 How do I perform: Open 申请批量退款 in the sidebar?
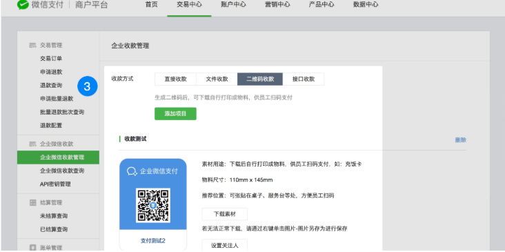click(x=57, y=99)
